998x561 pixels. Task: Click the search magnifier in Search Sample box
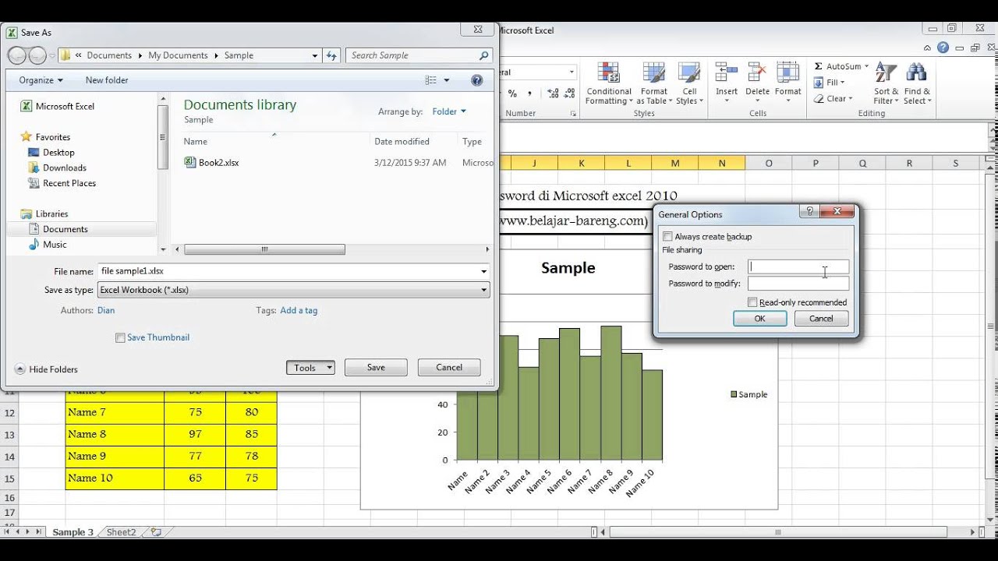(484, 55)
